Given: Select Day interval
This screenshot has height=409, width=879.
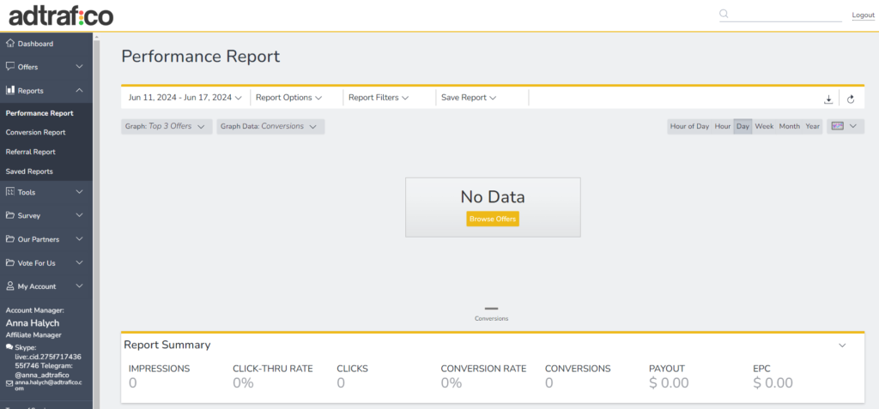Looking at the screenshot, I should 743,127.
